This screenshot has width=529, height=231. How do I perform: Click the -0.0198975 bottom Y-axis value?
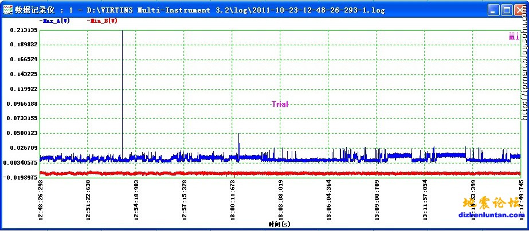coord(22,177)
